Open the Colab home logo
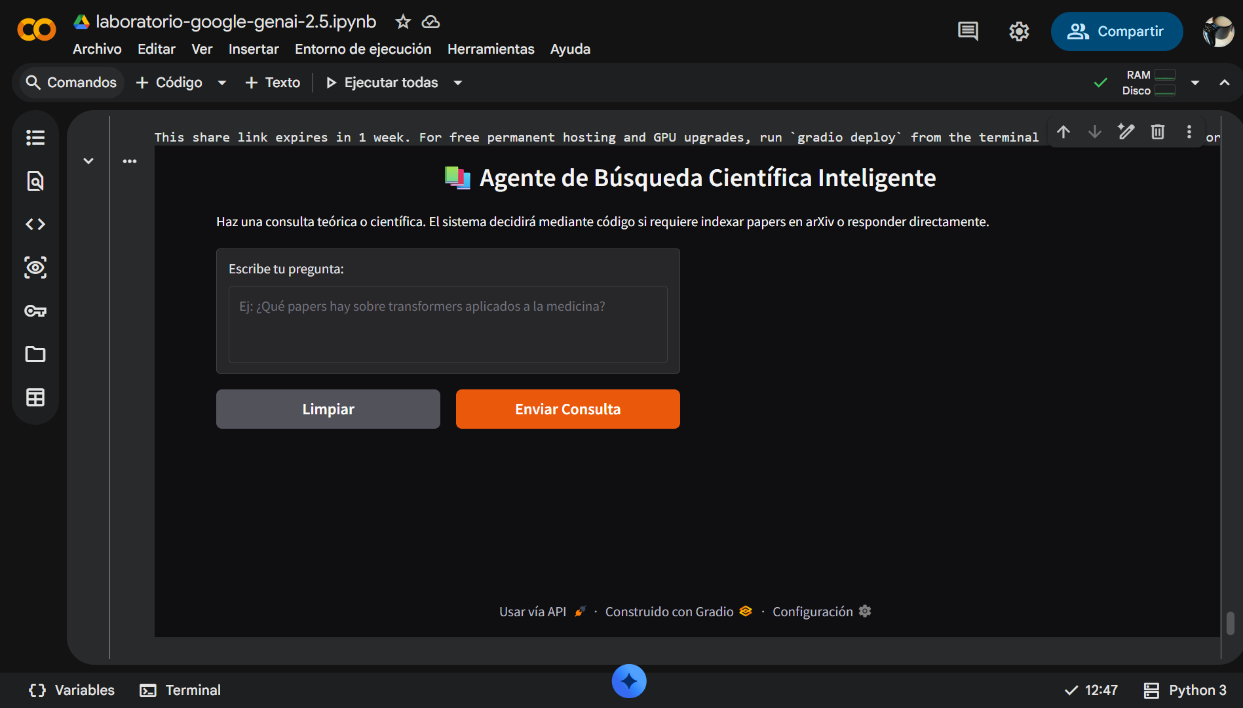Viewport: 1243px width, 708px height. pyautogui.click(x=37, y=29)
